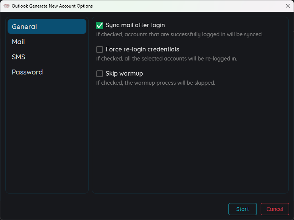Image resolution: width=294 pixels, height=220 pixels.
Task: Close the Outlook Generate New Account Options dialog
Action: click(x=288, y=6)
